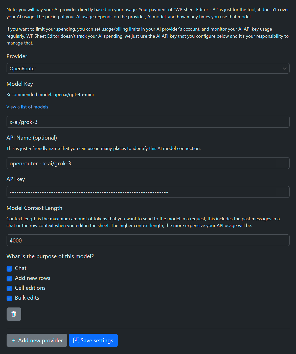Open the View a list of models link

(x=27, y=107)
